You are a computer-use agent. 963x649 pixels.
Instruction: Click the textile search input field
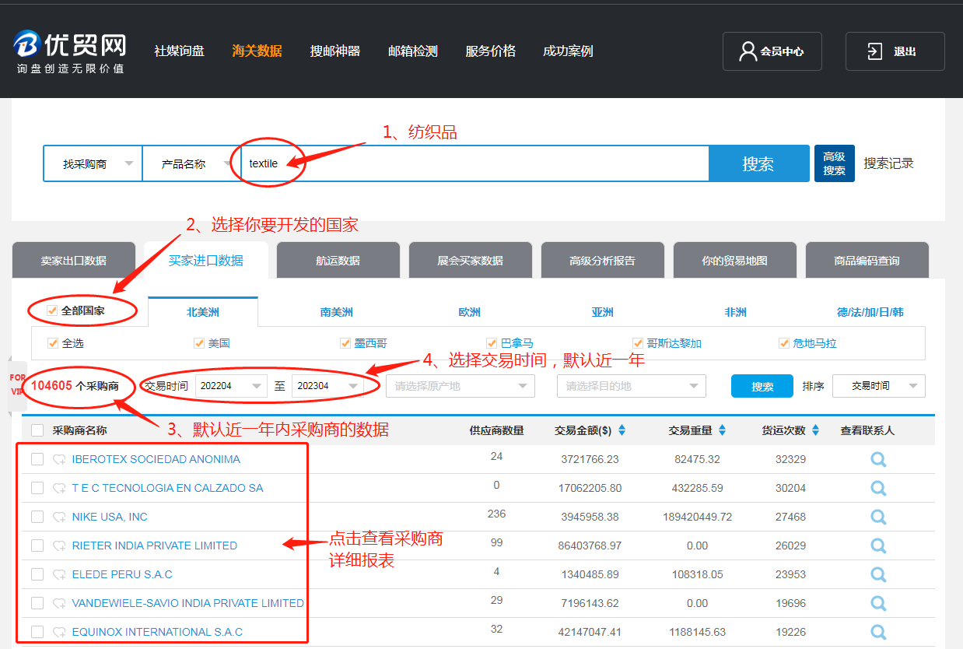pyautogui.click(x=474, y=164)
